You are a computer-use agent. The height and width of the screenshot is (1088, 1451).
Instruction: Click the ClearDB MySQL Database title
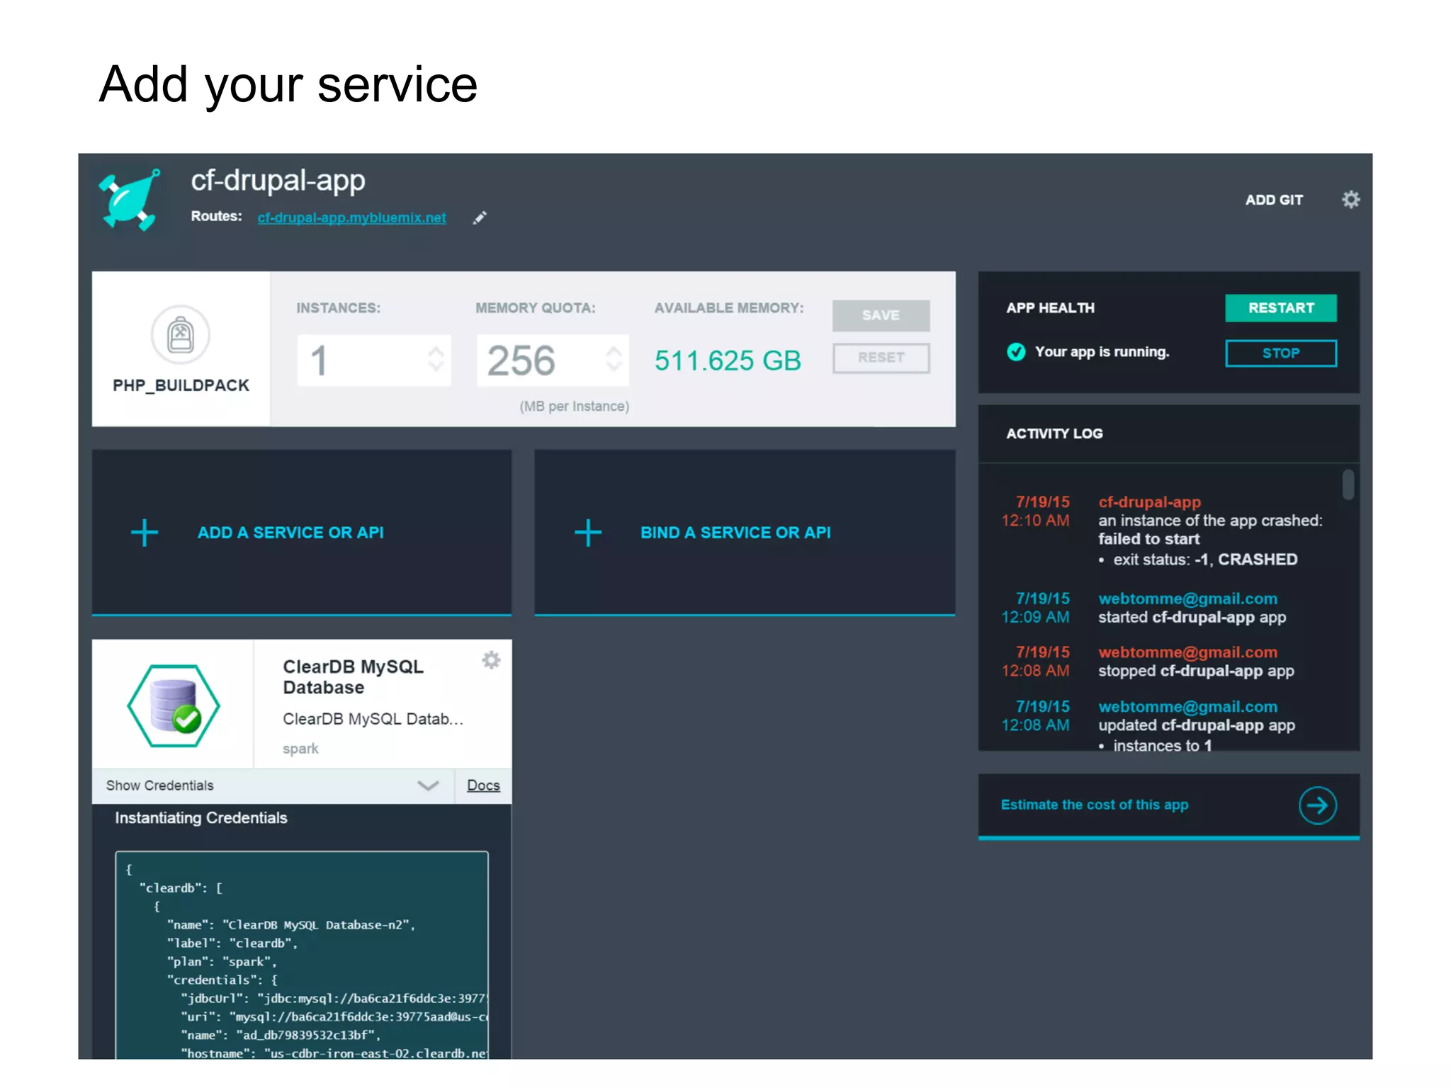353,677
